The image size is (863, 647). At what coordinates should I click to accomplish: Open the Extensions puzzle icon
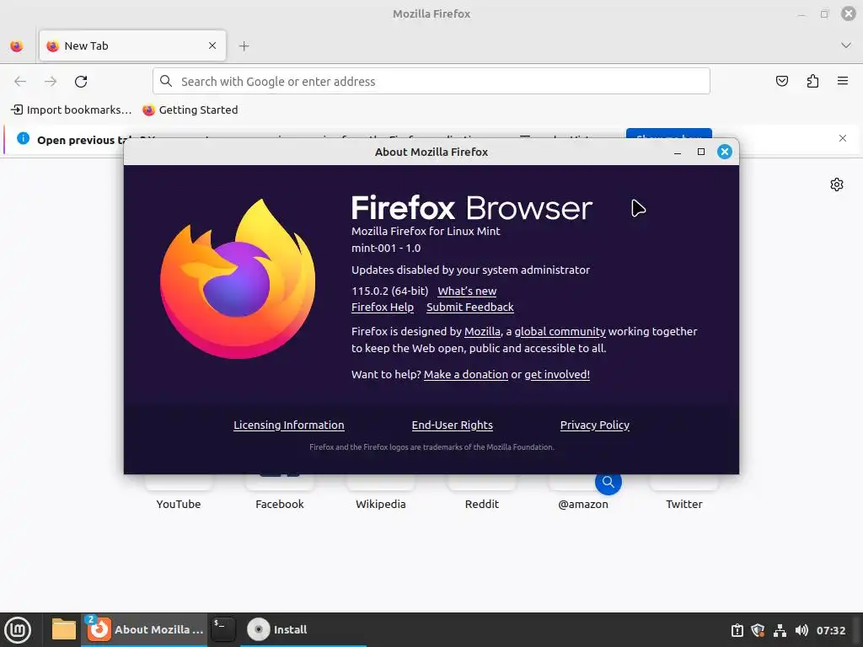click(812, 82)
